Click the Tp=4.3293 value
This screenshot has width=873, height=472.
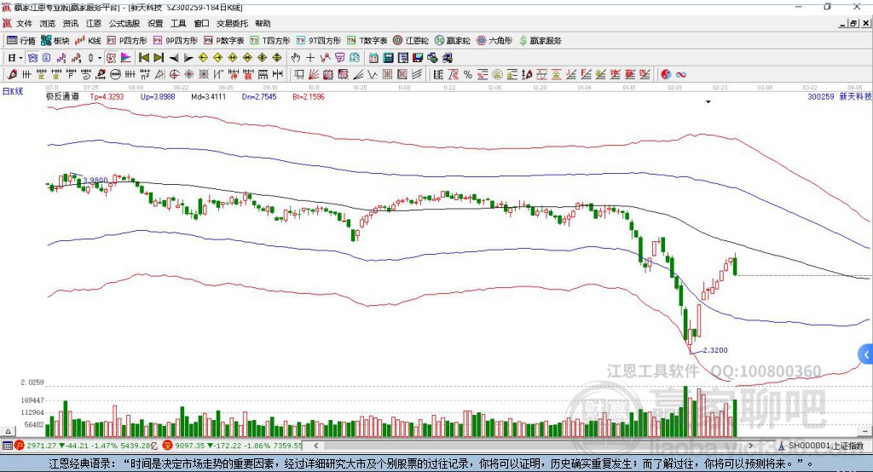coord(107,96)
